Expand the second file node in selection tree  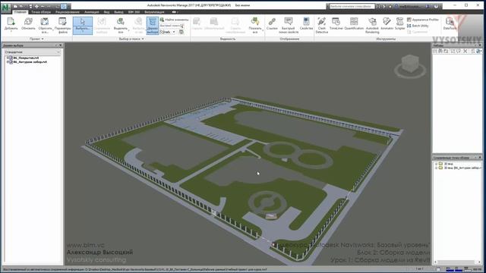click(8, 62)
